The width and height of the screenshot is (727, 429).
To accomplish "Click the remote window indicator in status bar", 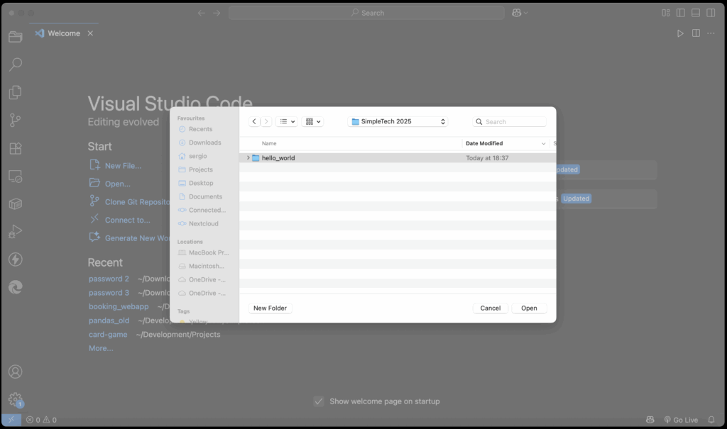I will coord(11,420).
